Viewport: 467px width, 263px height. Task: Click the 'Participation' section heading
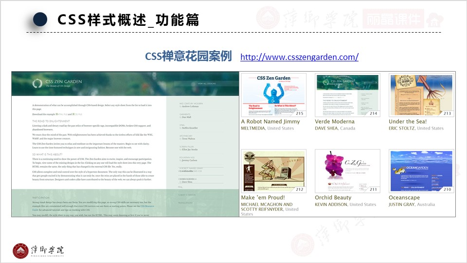coord(41,198)
